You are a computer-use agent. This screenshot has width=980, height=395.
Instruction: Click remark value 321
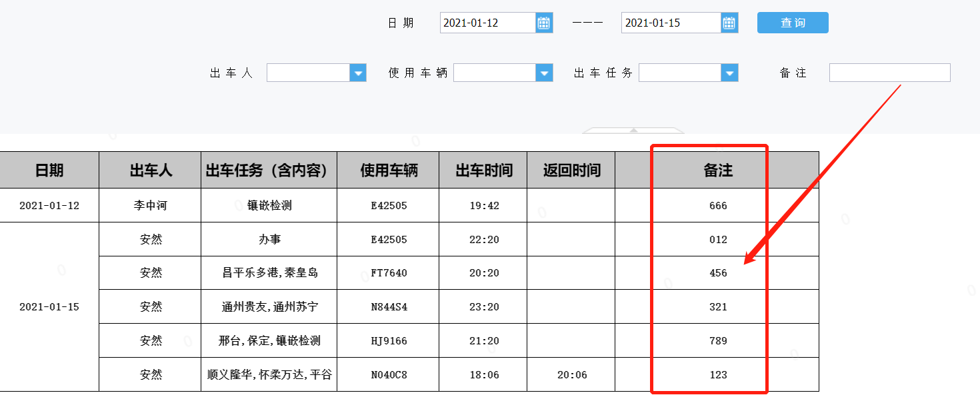coord(717,307)
